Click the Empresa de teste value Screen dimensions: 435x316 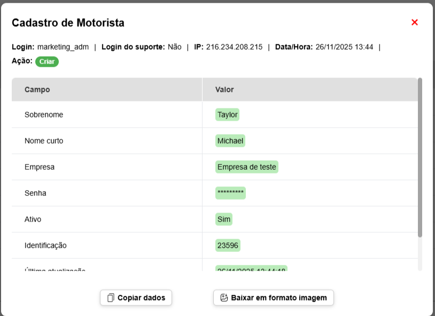(246, 167)
